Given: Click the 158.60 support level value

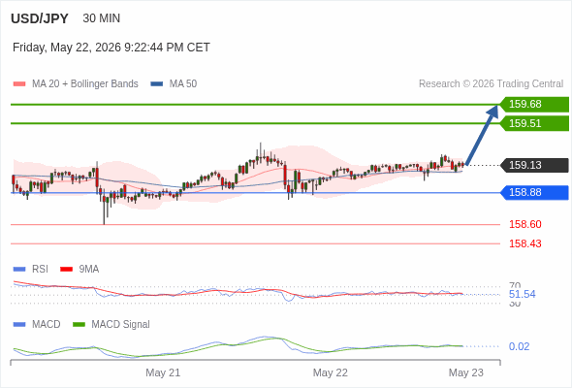Looking at the screenshot, I should coord(525,224).
